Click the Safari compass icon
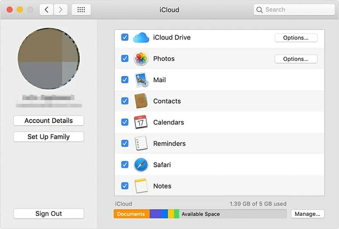 [x=141, y=165]
